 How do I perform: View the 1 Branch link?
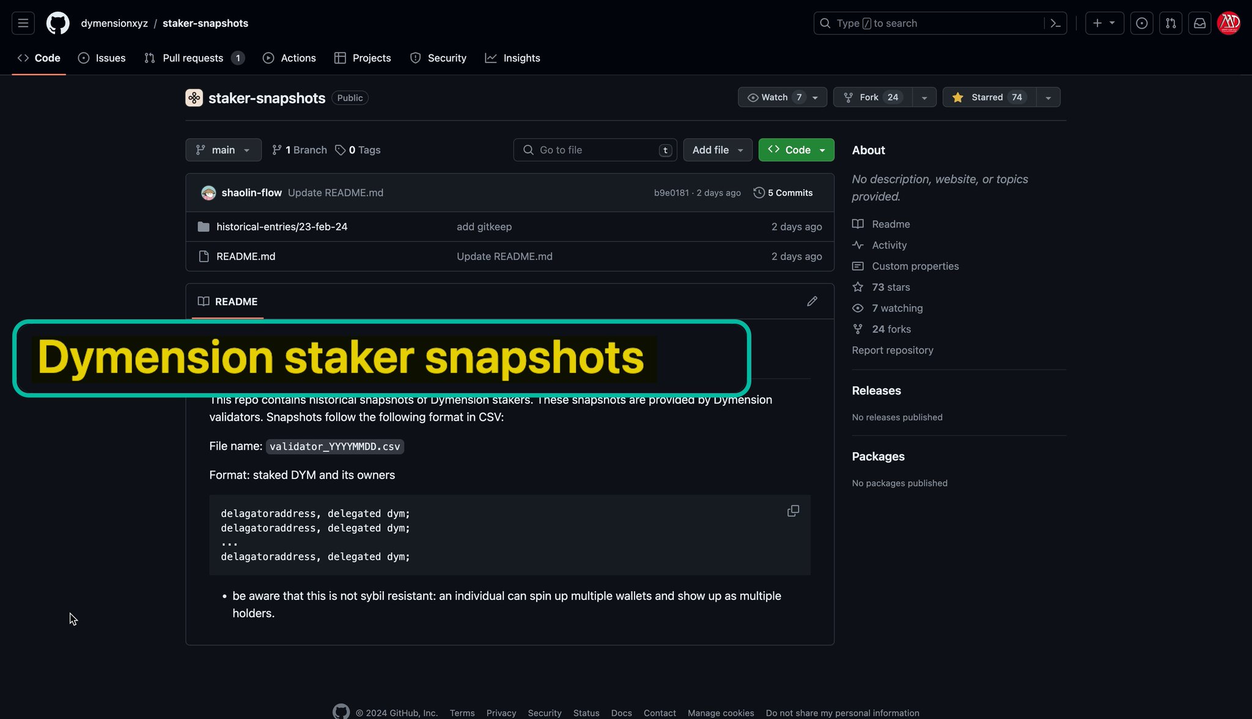300,150
